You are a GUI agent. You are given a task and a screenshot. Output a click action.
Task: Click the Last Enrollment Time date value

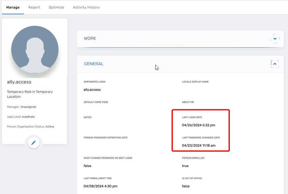tap(100, 186)
